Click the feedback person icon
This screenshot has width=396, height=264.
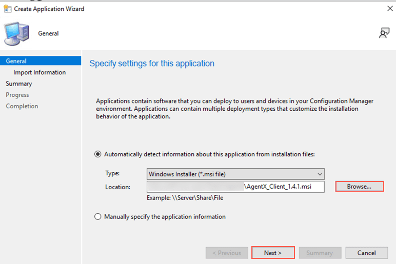click(384, 33)
